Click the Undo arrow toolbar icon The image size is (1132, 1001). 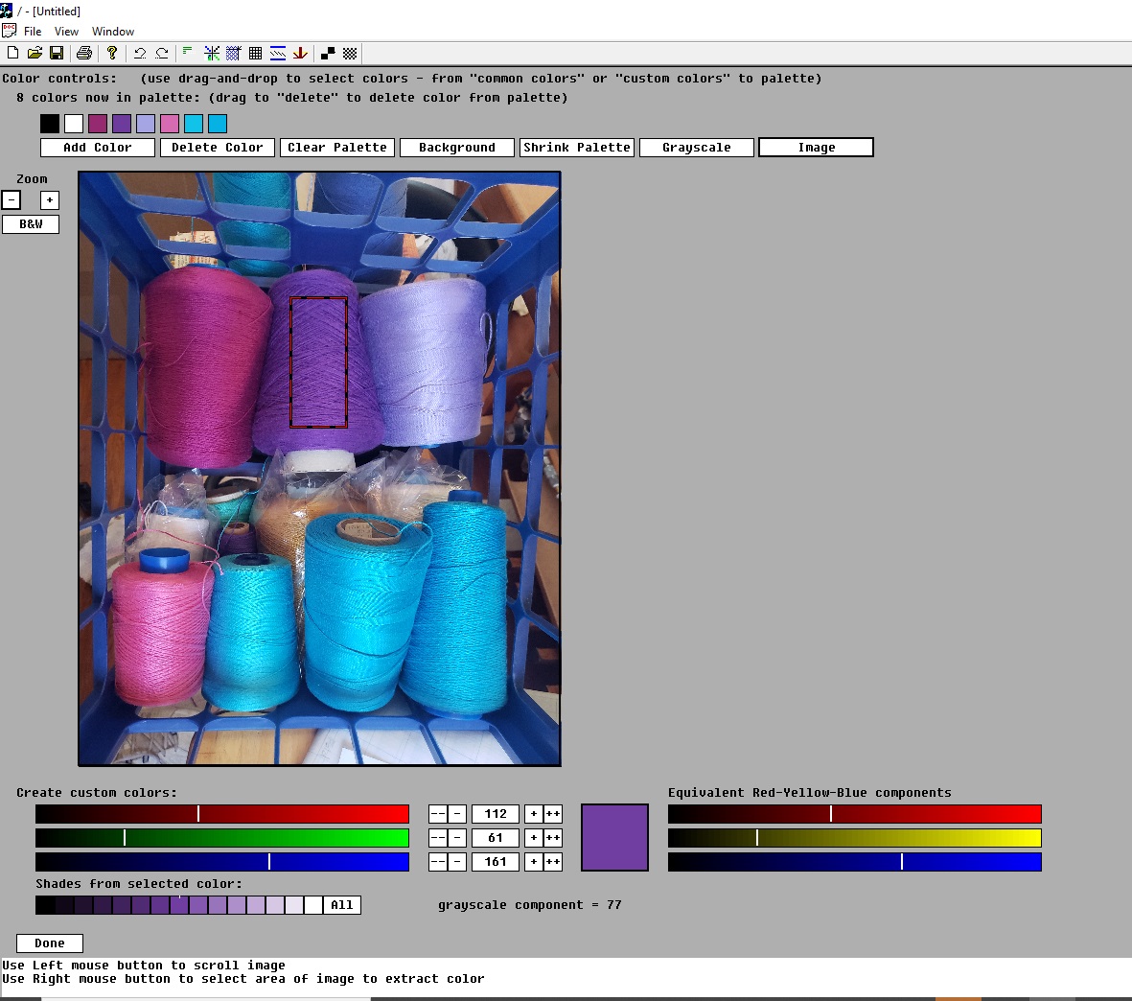pos(140,54)
